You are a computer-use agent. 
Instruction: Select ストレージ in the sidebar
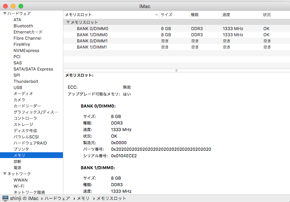(x=23, y=125)
